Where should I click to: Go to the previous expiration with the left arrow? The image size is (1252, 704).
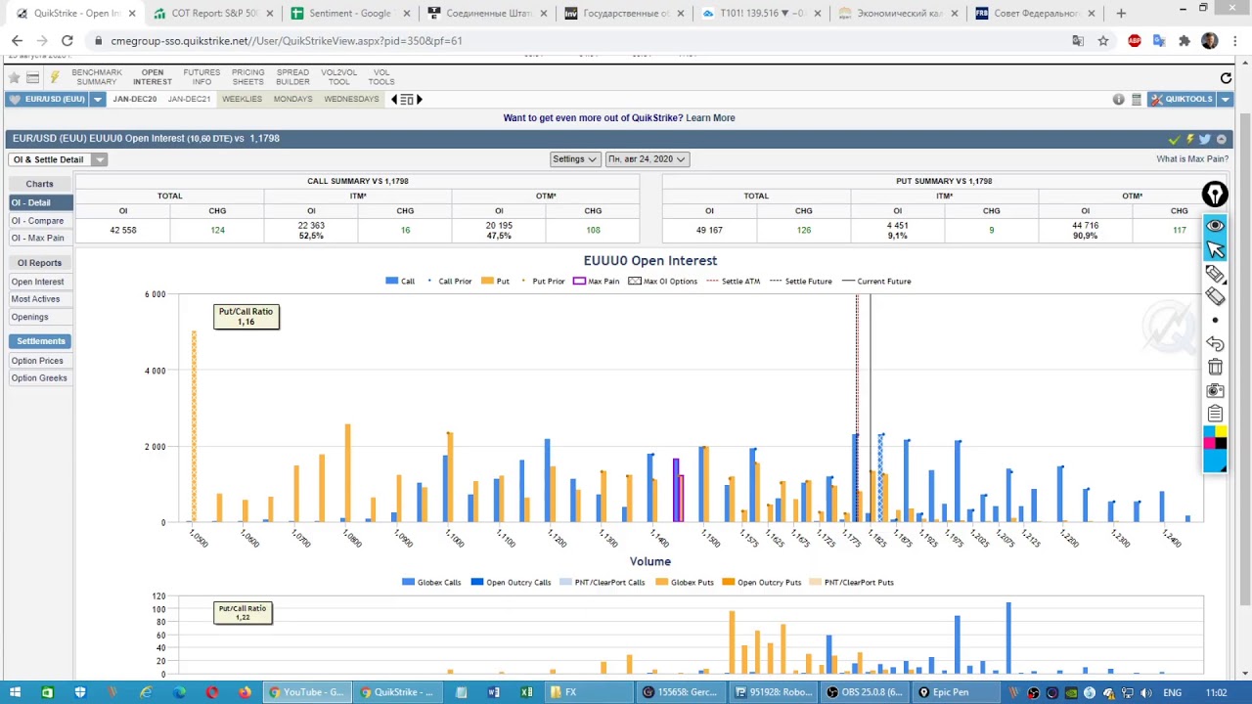pyautogui.click(x=394, y=100)
